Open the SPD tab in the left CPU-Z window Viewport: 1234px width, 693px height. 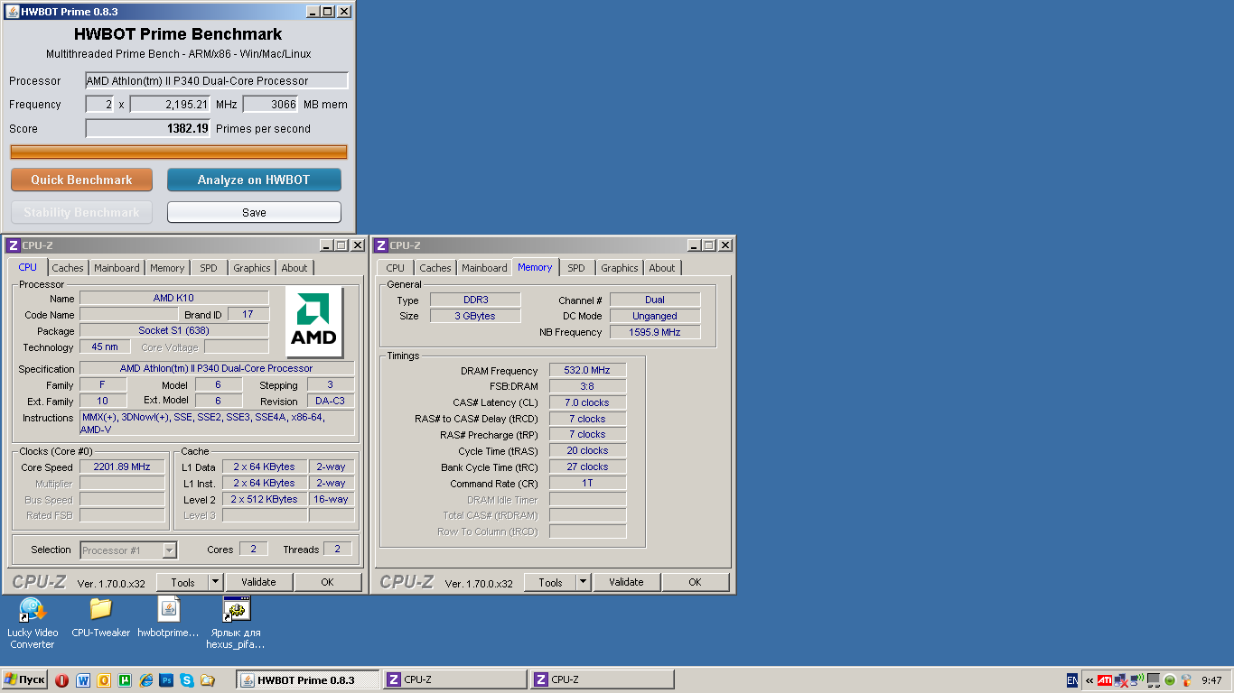tap(209, 268)
